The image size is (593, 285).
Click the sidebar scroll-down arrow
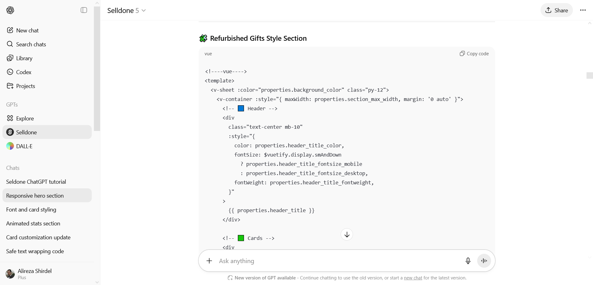pyautogui.click(x=97, y=282)
